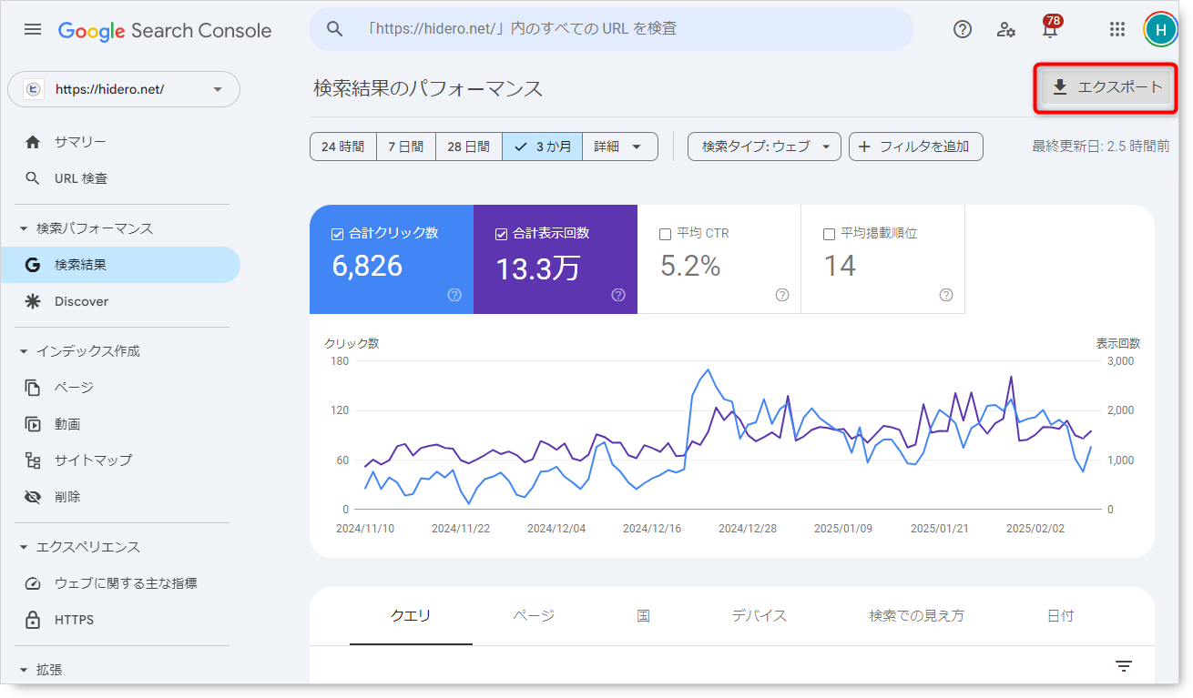The image size is (1193, 698).
Task: Enable the 平均掲載順位 checkbox
Action: (829, 234)
